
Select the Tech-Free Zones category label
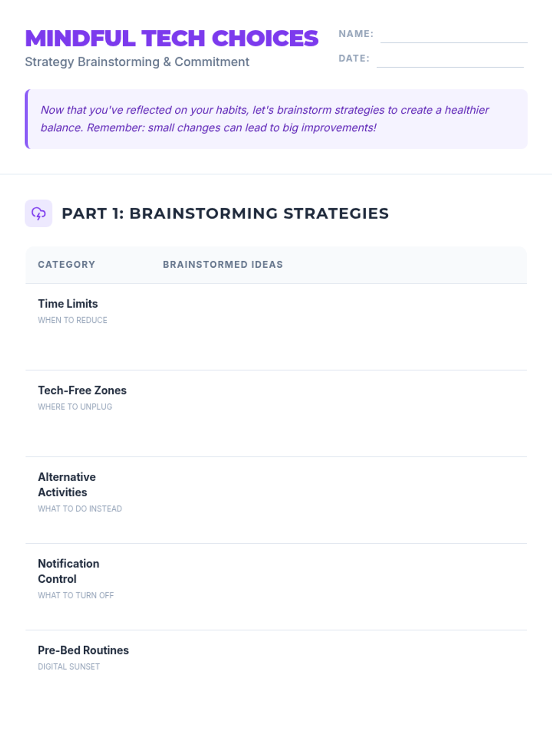[82, 390]
